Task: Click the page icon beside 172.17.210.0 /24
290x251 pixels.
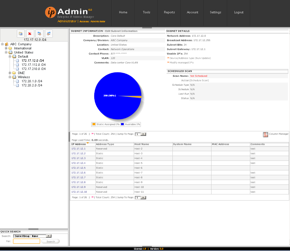Action: tap(17, 69)
